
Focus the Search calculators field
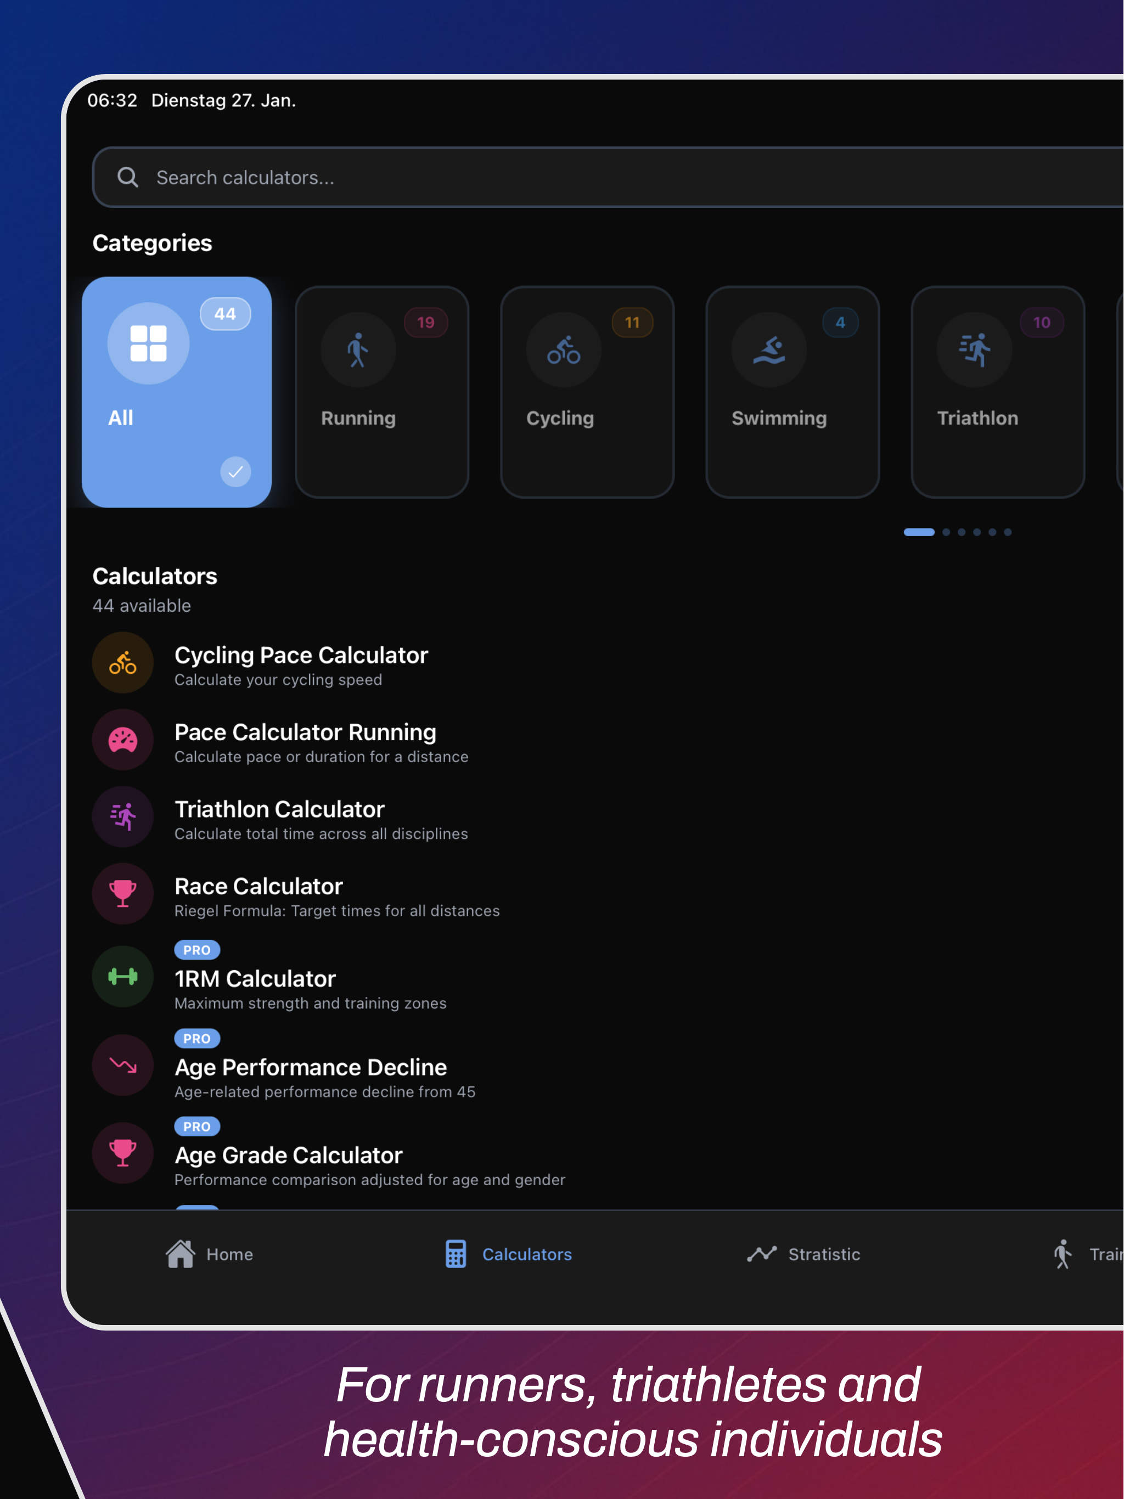tap(608, 178)
